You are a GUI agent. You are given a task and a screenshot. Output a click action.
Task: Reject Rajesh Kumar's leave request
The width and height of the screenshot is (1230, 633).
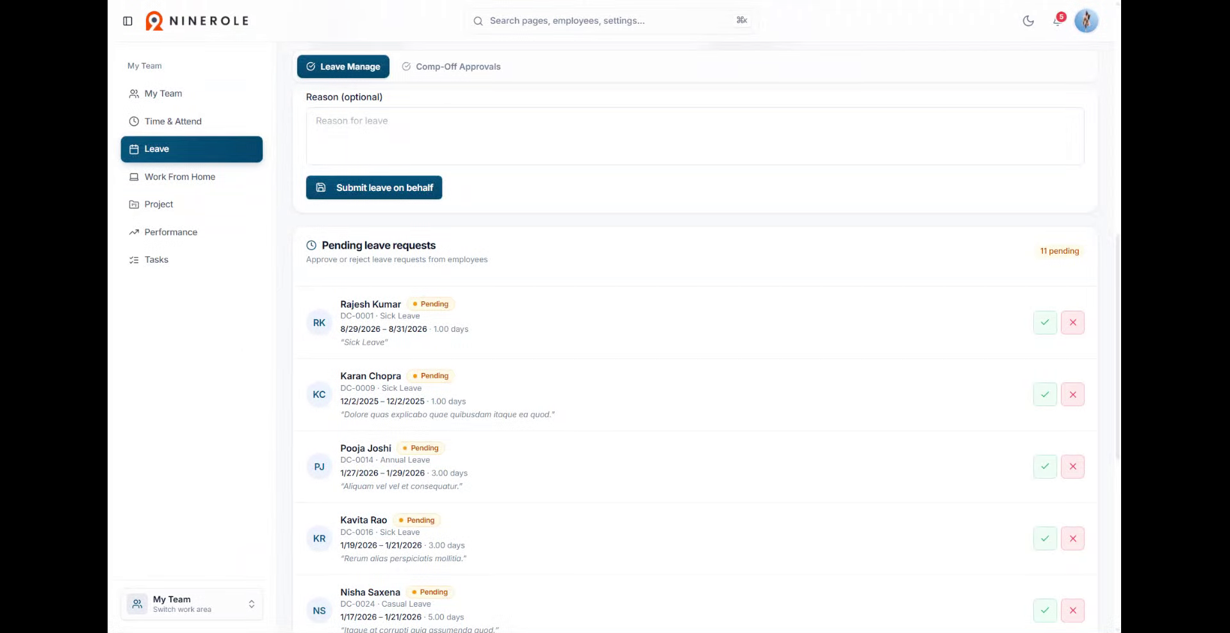tap(1072, 322)
